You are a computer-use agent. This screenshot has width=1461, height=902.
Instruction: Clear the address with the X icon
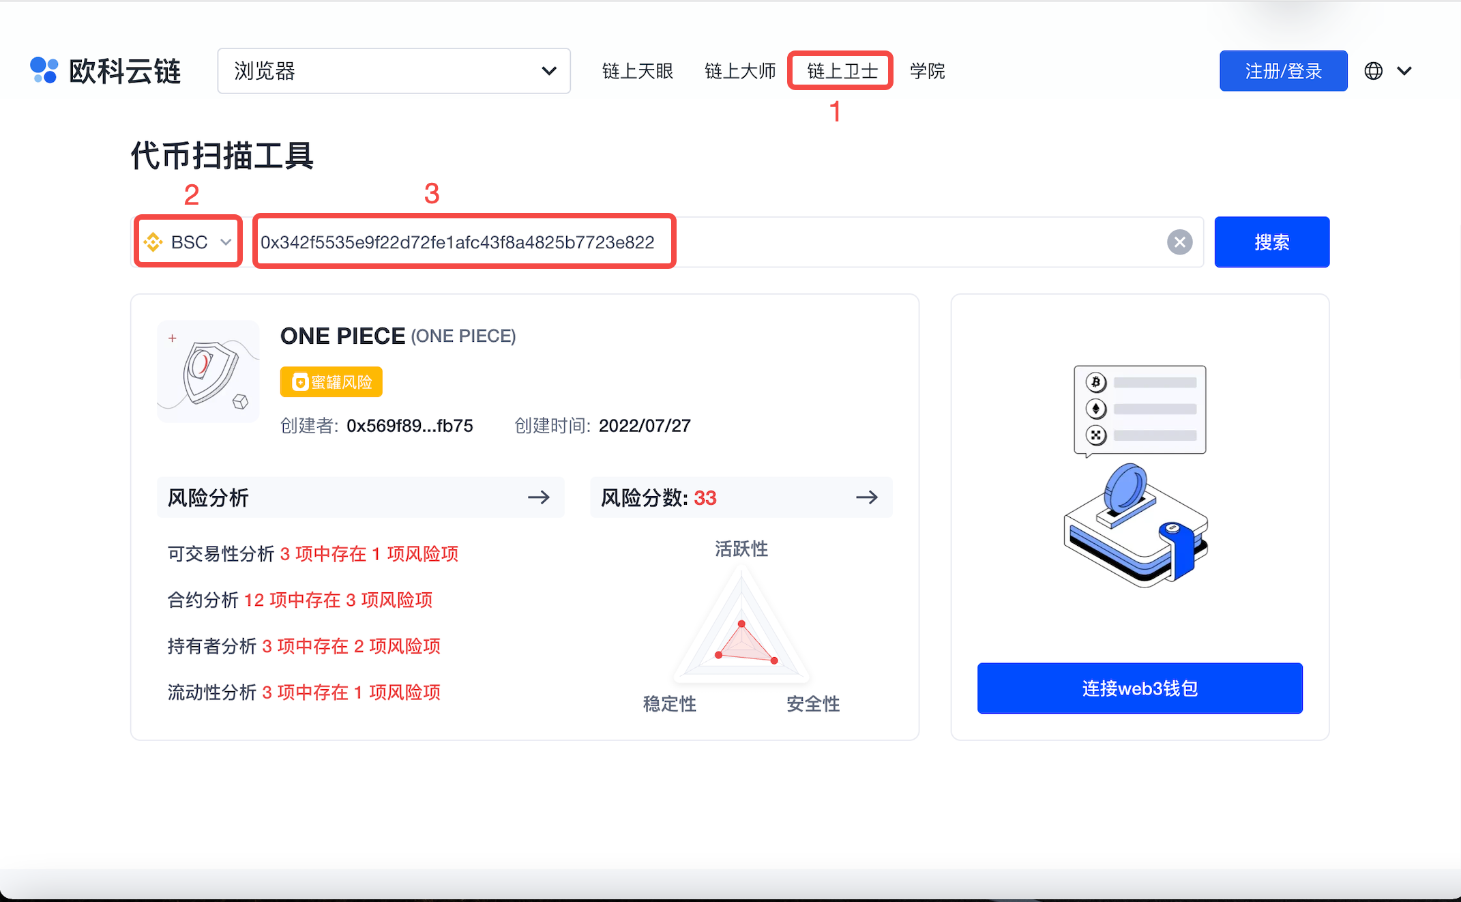pos(1179,242)
